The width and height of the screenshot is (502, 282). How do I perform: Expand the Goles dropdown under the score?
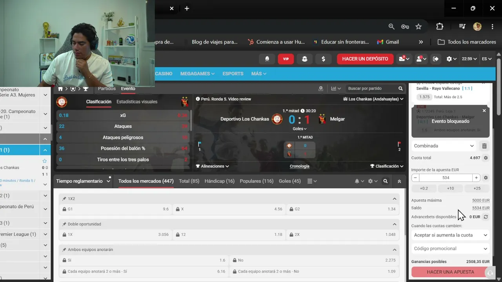coord(300,129)
